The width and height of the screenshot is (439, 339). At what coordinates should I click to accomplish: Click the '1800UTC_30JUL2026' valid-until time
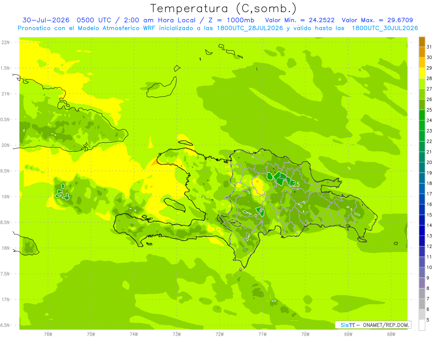pos(385,28)
